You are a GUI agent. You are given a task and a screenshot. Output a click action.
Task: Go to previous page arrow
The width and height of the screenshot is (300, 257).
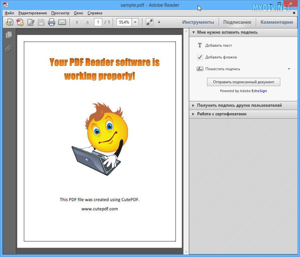(77, 22)
